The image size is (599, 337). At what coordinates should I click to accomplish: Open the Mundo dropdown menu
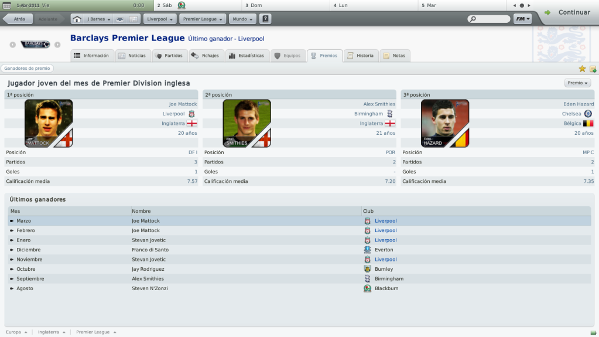pyautogui.click(x=242, y=19)
